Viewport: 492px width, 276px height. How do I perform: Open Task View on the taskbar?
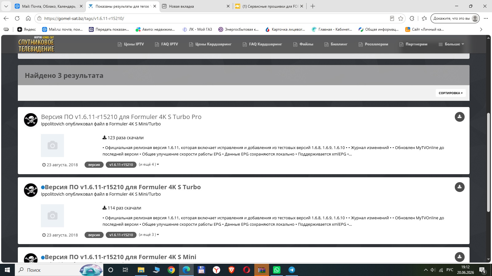[125, 270]
